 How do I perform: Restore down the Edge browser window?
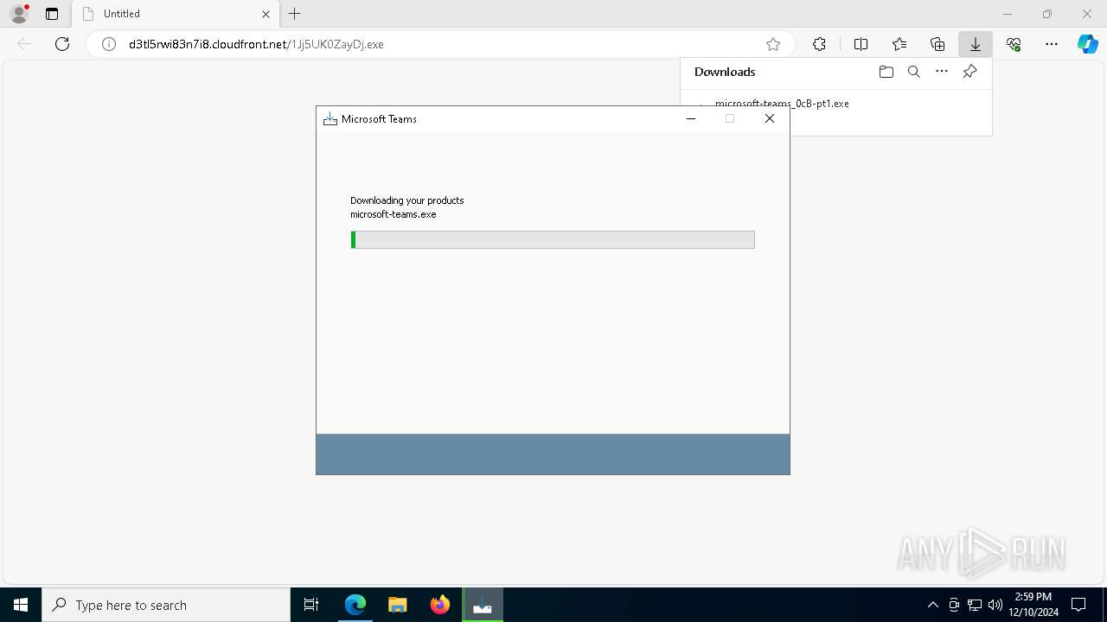pos(1047,14)
